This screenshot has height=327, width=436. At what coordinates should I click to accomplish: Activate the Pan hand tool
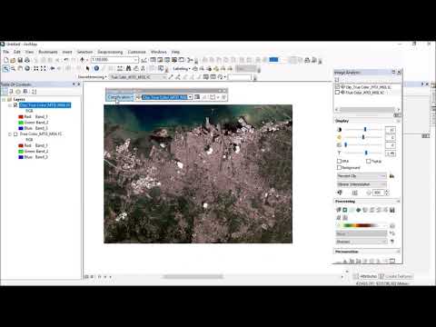[x=20, y=68]
